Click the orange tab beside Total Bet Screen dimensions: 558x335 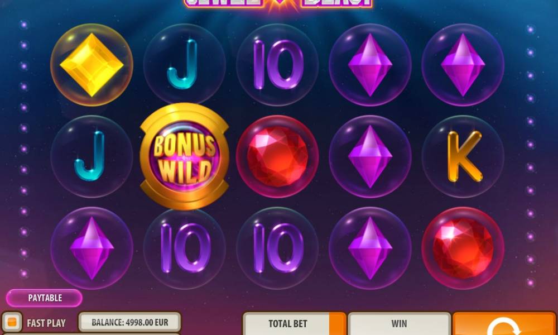tap(338, 324)
